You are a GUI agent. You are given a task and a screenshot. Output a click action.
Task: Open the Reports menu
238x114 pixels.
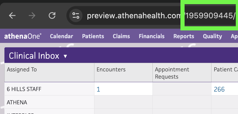coord(184,36)
